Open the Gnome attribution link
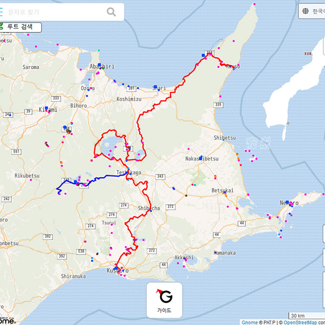Screen dimensions: 325x325 point(250,322)
